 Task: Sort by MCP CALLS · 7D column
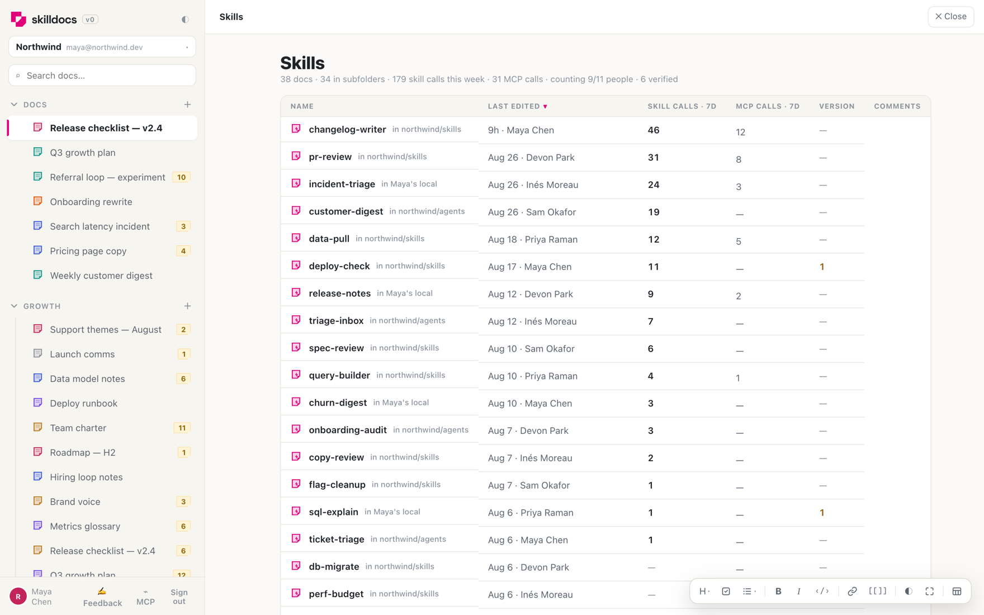[767, 106]
